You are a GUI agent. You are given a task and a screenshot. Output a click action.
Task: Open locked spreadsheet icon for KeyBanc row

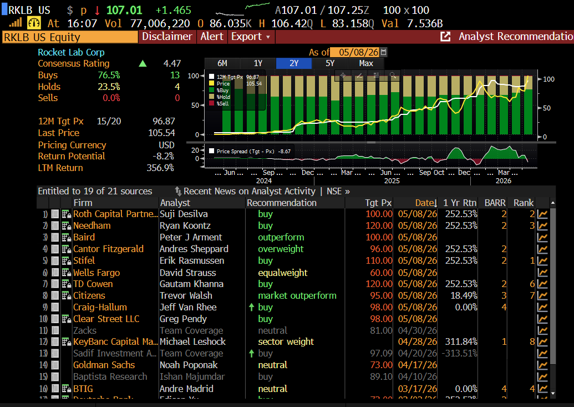coord(66,341)
